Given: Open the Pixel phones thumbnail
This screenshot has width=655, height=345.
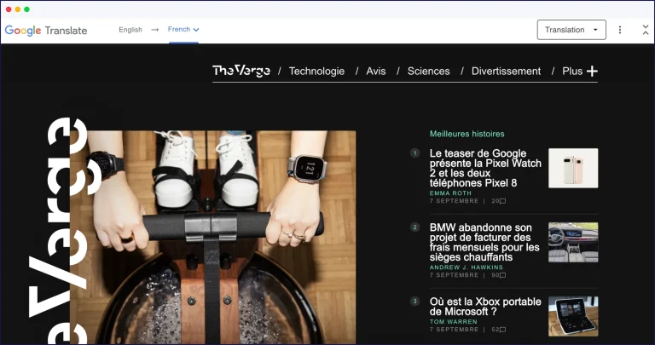Looking at the screenshot, I should [x=573, y=168].
